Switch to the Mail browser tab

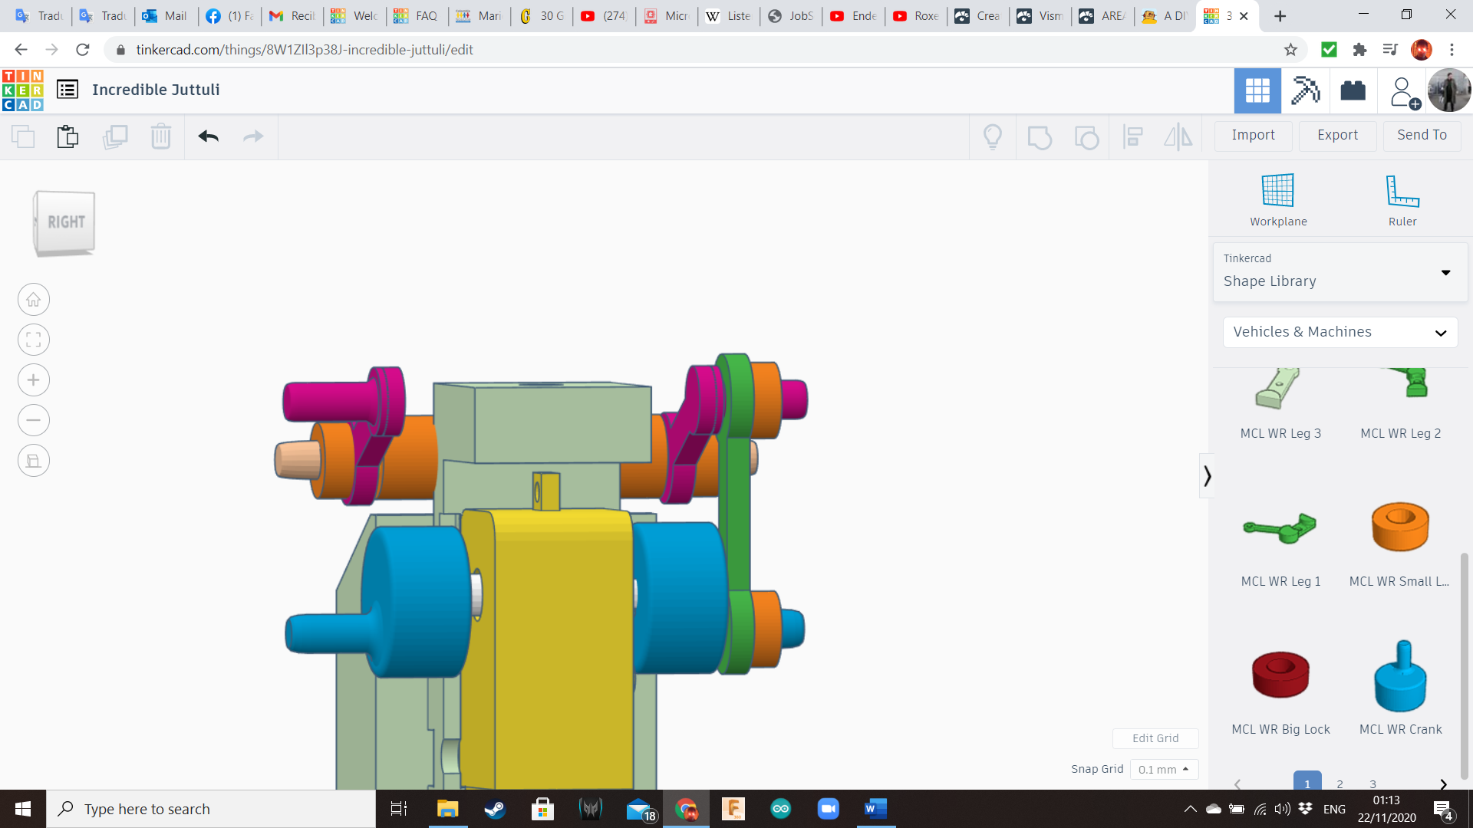pyautogui.click(x=166, y=15)
